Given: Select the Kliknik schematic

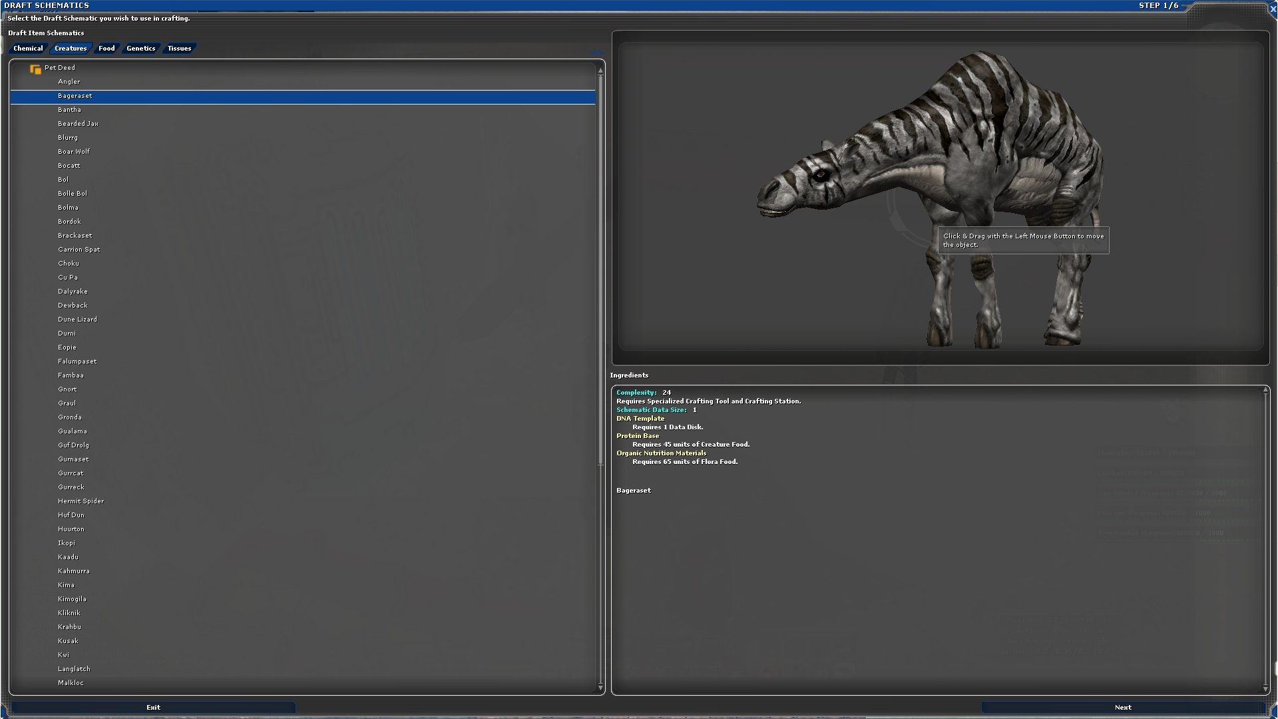Looking at the screenshot, I should [69, 613].
